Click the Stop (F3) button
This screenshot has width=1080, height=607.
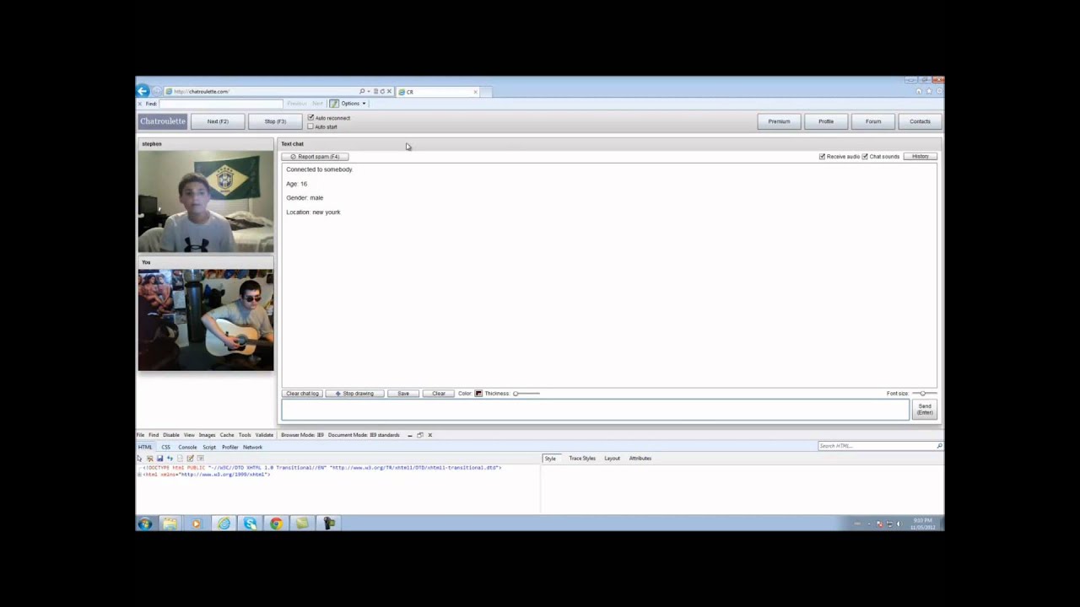pos(275,121)
